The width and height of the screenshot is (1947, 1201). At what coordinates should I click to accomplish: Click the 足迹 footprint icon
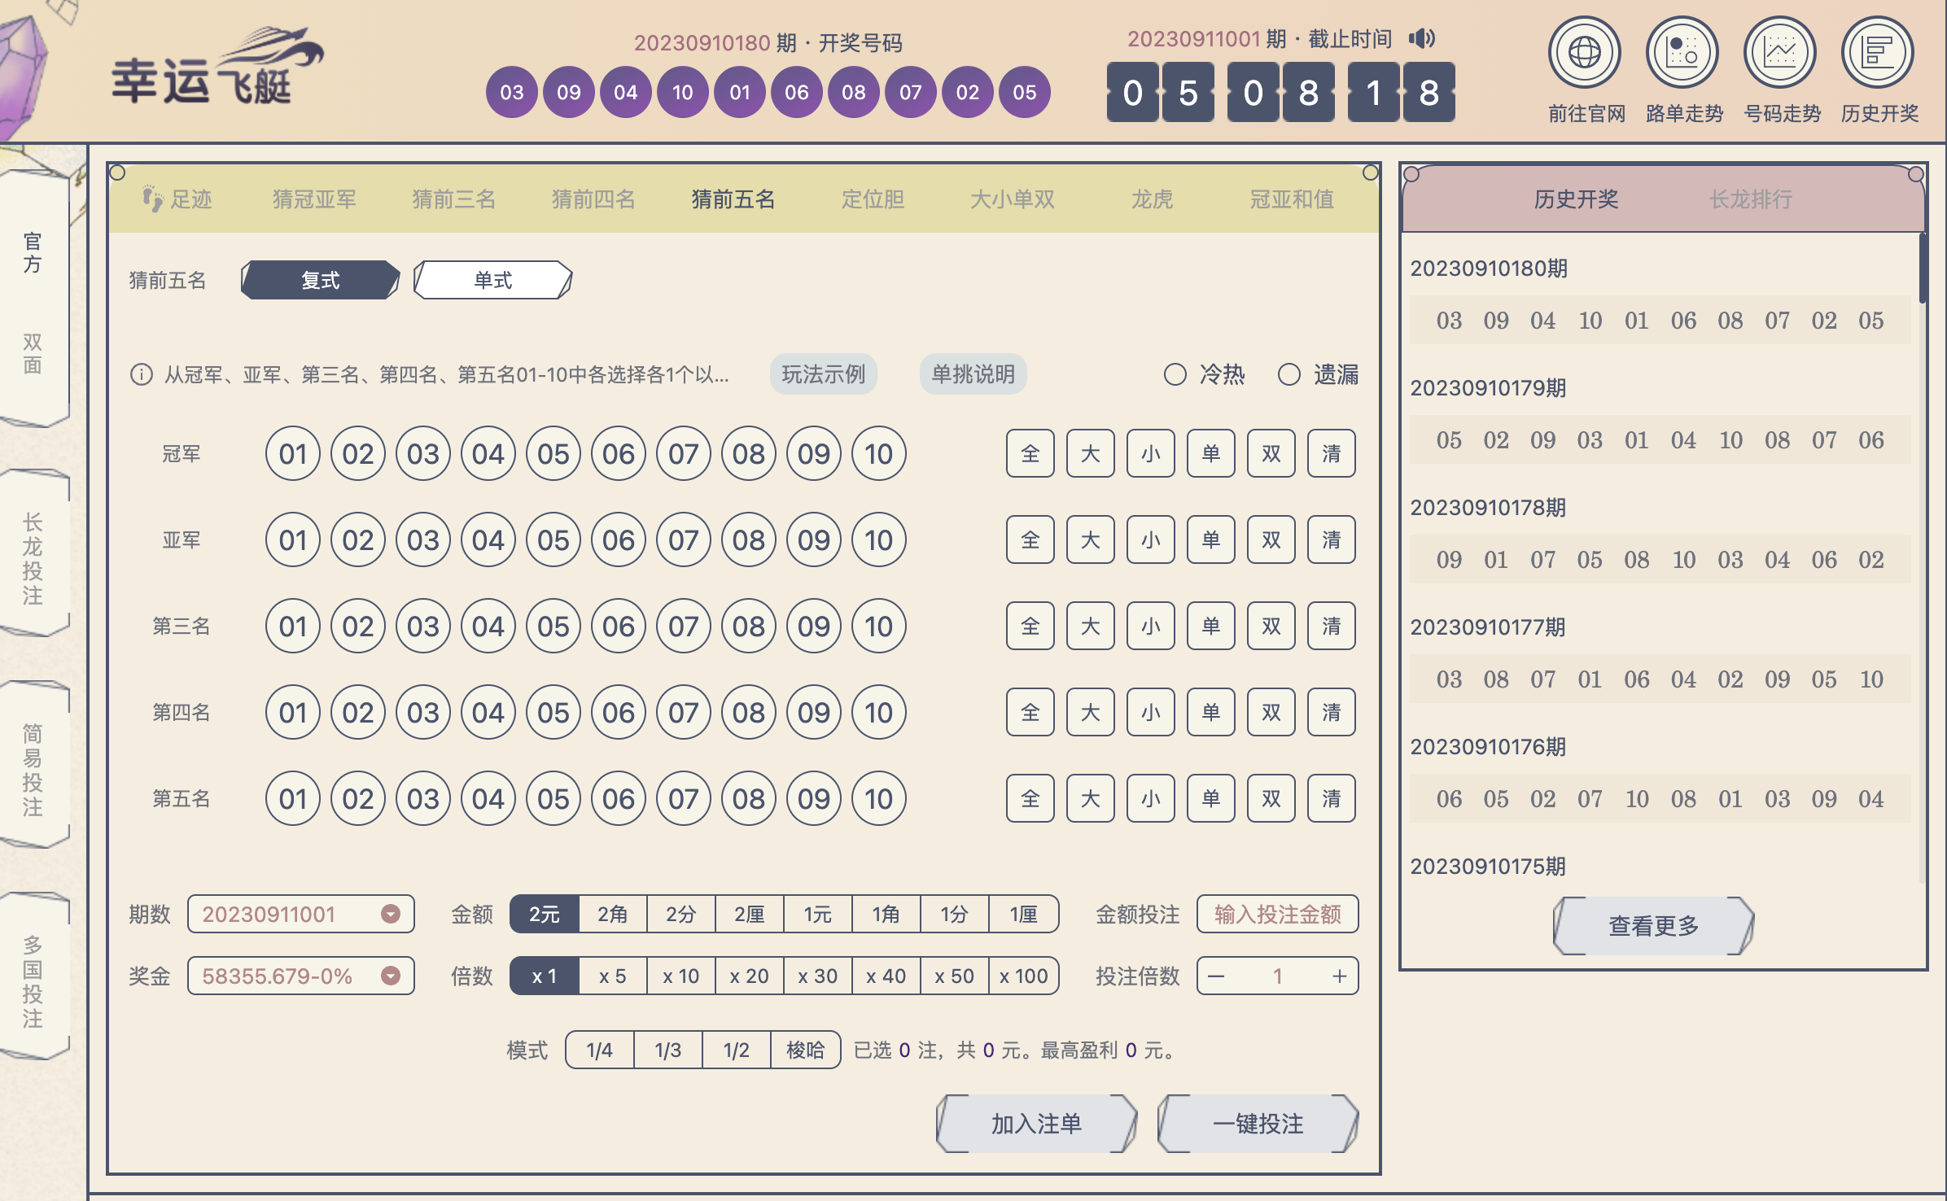coord(152,199)
